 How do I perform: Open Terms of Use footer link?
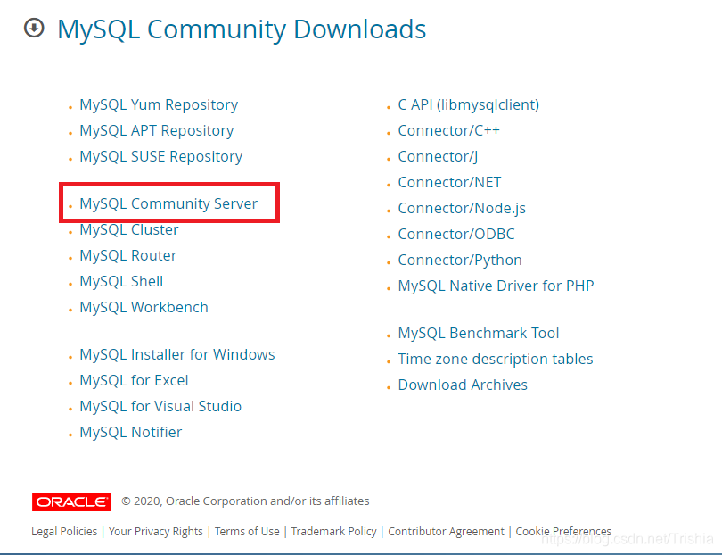[247, 532]
